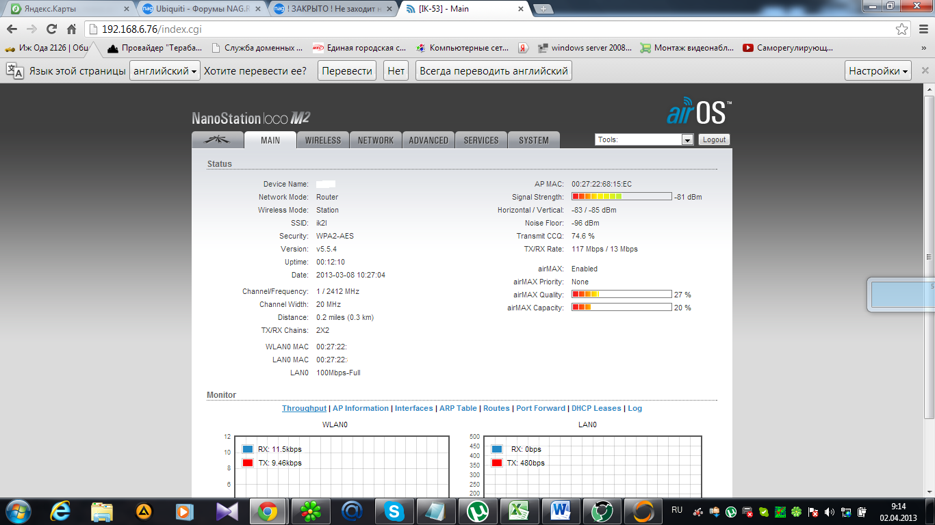
Task: Open Skype from the taskbar
Action: click(394, 511)
